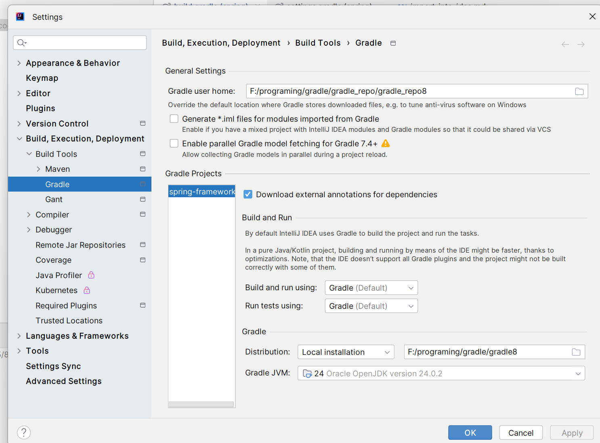Select Required Plugins in settings tree
The image size is (600, 443).
tap(66, 306)
